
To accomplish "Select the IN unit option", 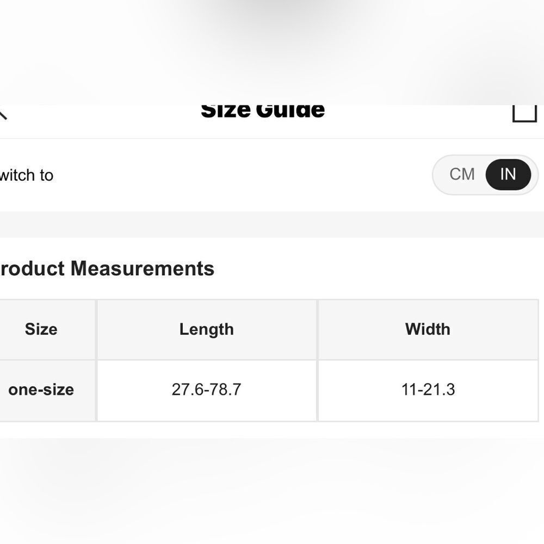I will pyautogui.click(x=508, y=174).
